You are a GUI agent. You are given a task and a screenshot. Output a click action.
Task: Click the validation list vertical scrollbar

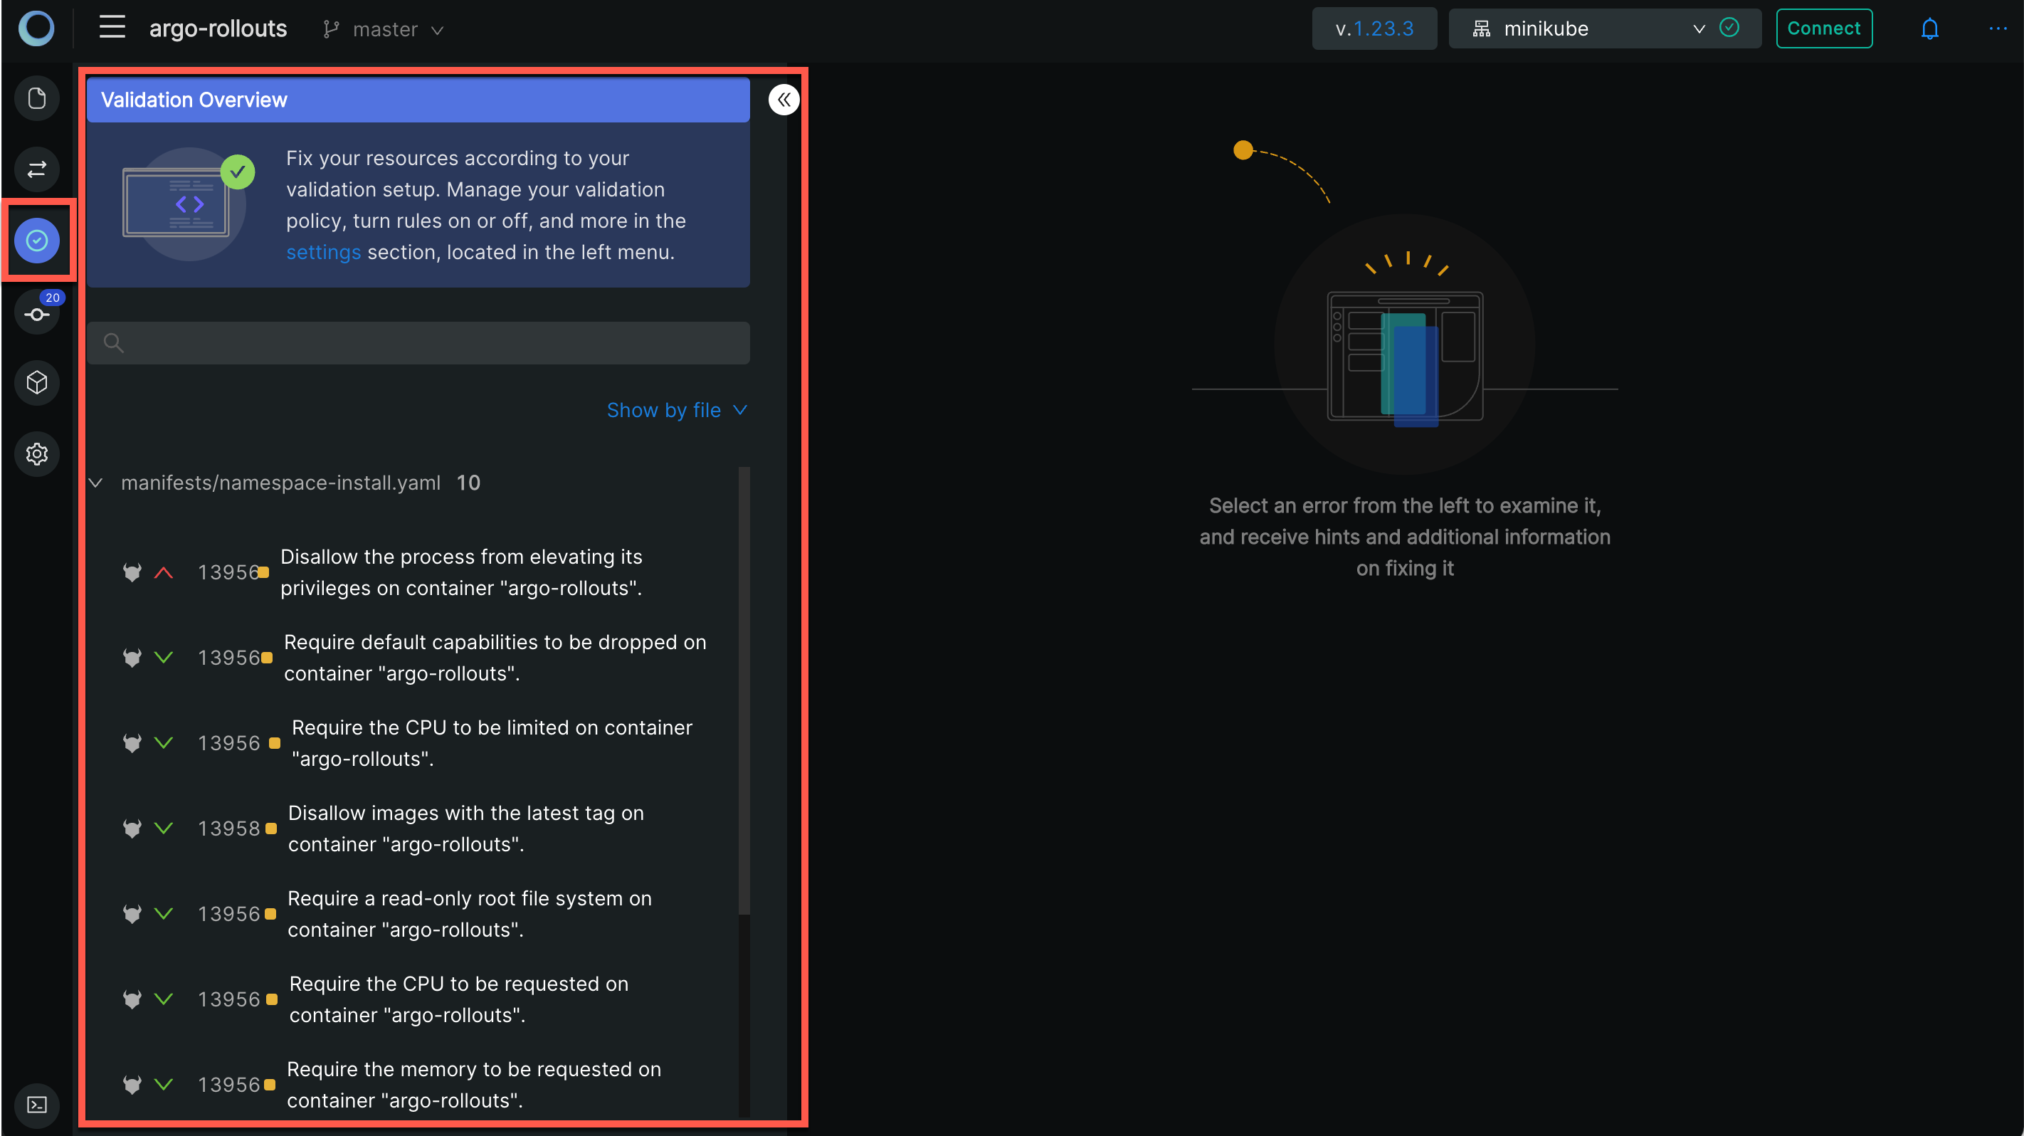click(743, 691)
